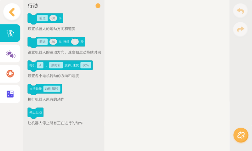Viewport: 252px width, 151px height.
Task: Click the orange back arrow button
Action: (12, 12)
